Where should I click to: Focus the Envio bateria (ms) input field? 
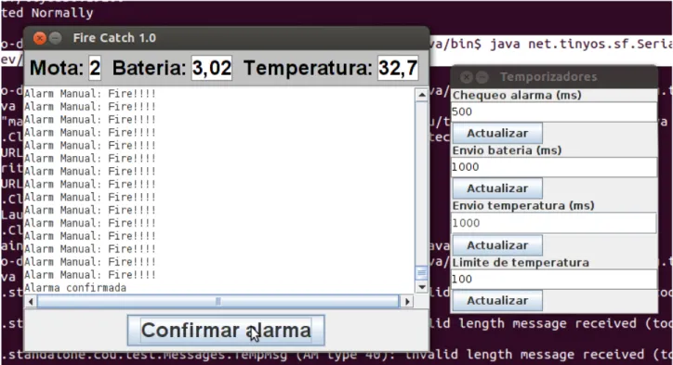coord(554,167)
